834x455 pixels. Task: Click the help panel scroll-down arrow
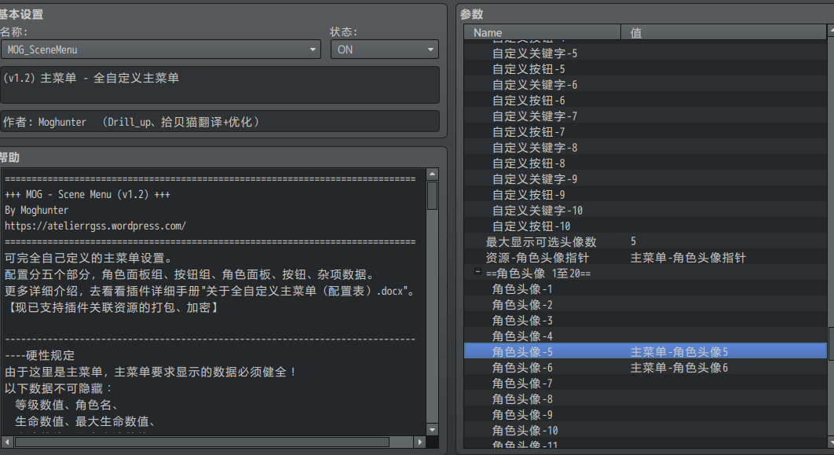tap(432, 429)
